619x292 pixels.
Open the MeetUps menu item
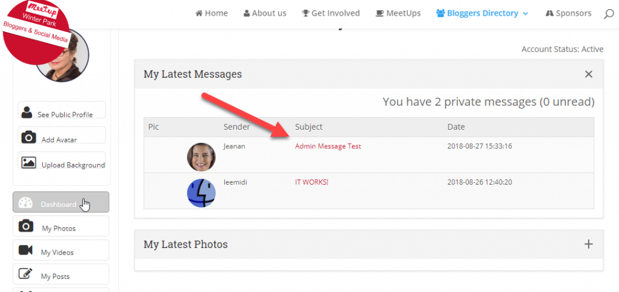(x=403, y=13)
